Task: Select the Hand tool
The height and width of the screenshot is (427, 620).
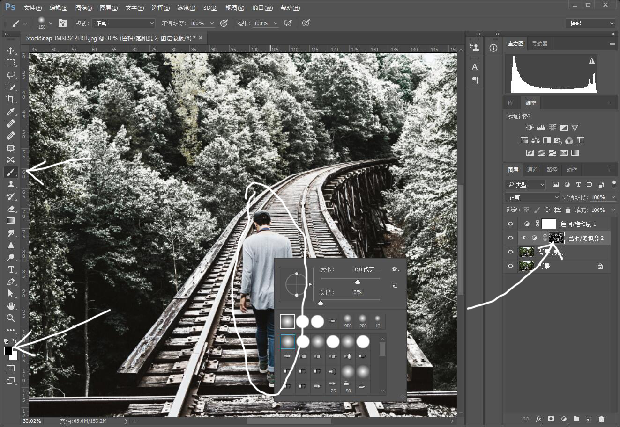Action: coord(10,306)
